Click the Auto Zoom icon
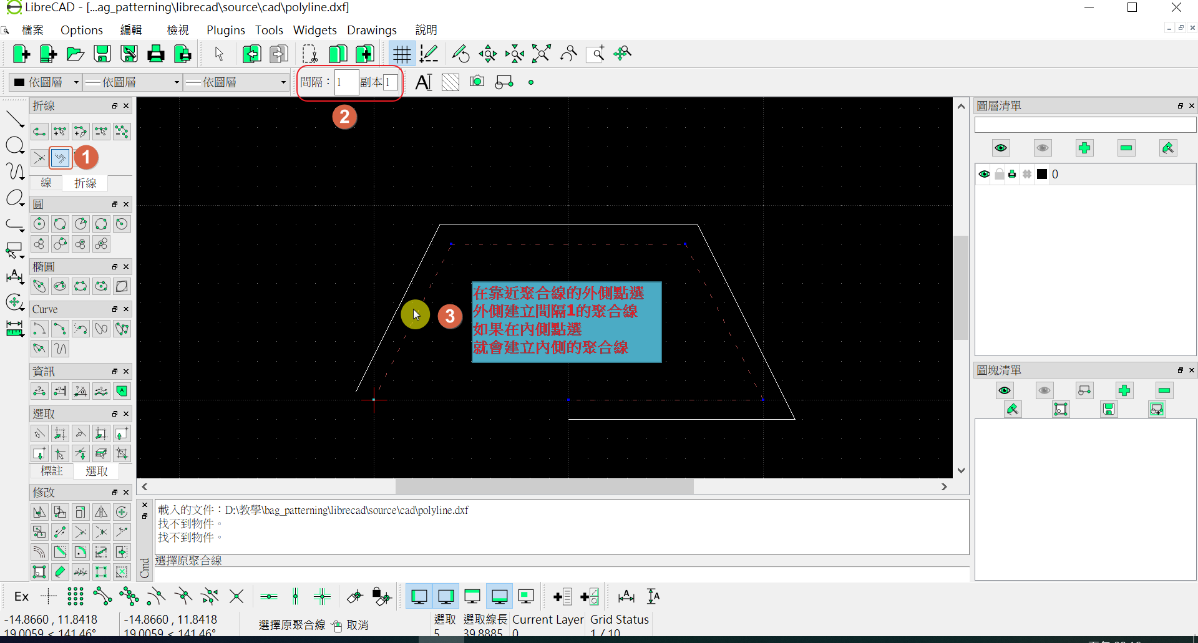Screen dimensions: 1198x643 tap(541, 54)
